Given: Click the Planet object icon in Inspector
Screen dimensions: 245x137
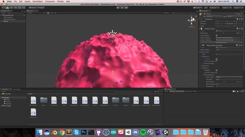Looking at the screenshot, I should [x=201, y=14].
